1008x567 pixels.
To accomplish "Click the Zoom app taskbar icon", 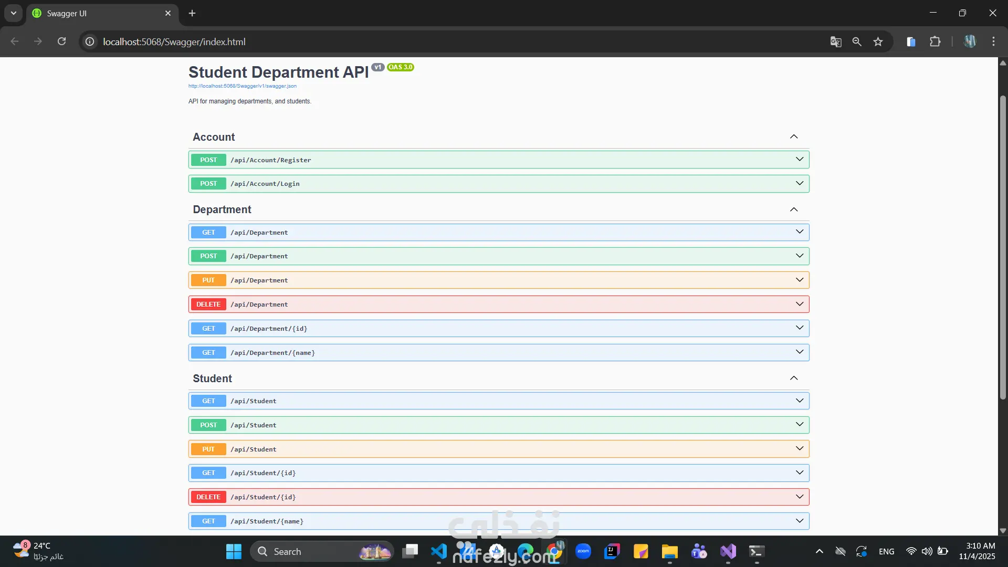I will tap(583, 551).
